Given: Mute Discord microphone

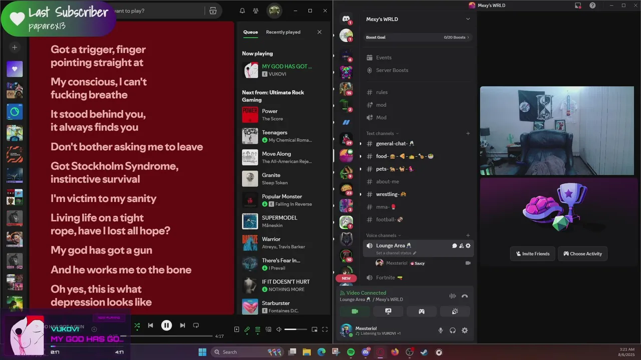Looking at the screenshot, I should tap(441, 330).
